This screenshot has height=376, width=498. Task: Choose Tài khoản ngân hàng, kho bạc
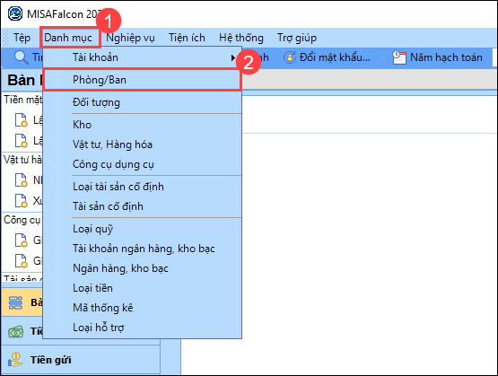pos(142,249)
